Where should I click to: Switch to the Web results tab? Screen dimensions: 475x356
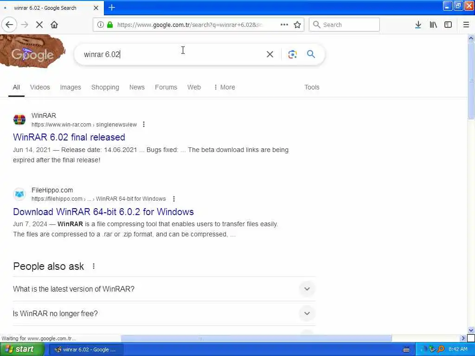(x=194, y=87)
